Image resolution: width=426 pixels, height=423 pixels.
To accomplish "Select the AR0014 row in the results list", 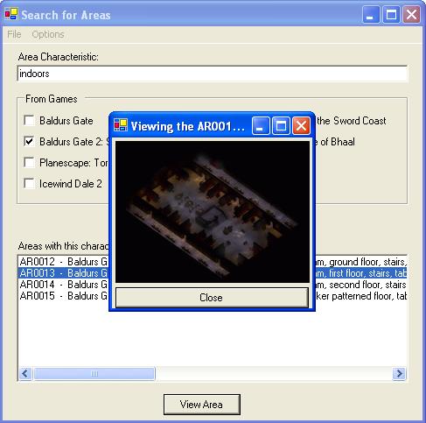I will 213,285.
